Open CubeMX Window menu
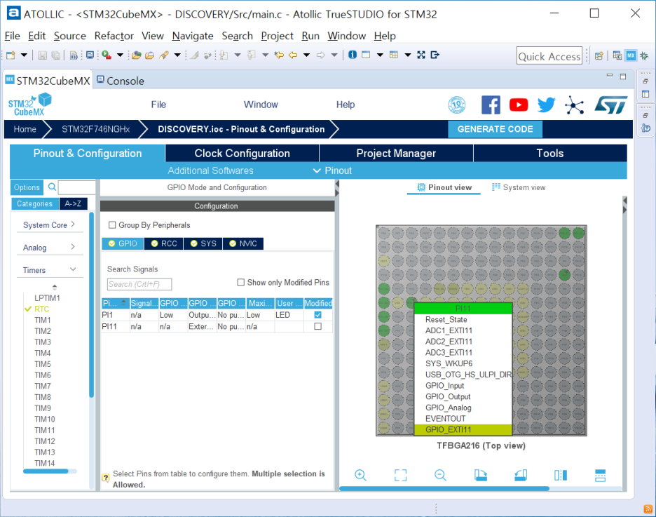The image size is (656, 517). coord(261,105)
